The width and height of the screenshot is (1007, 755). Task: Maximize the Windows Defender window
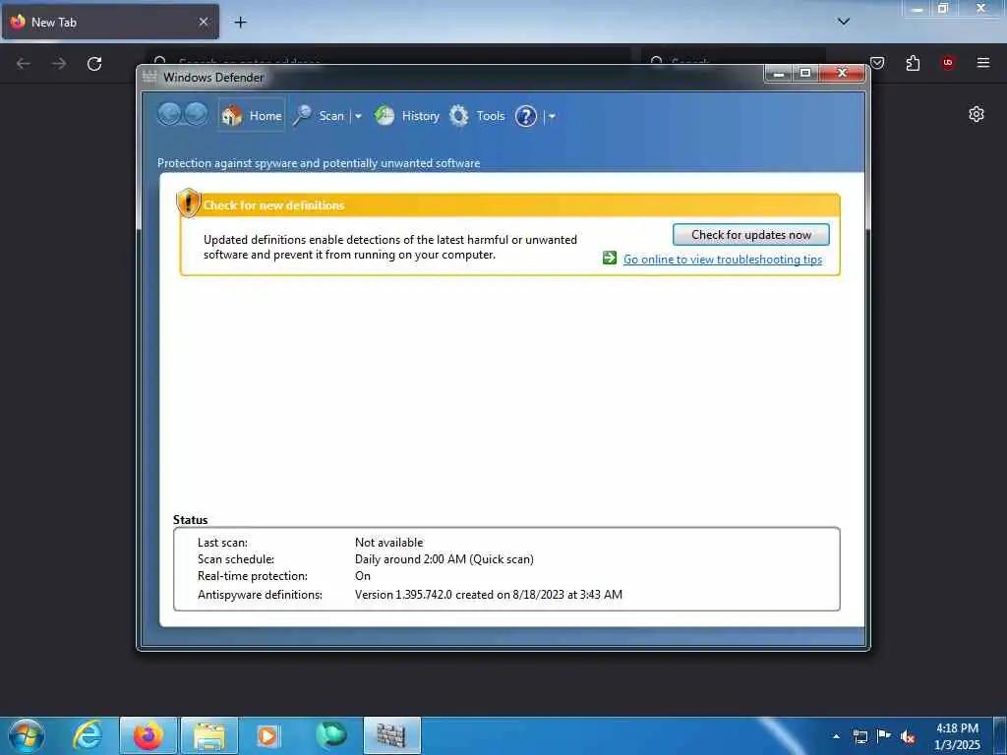pos(805,73)
